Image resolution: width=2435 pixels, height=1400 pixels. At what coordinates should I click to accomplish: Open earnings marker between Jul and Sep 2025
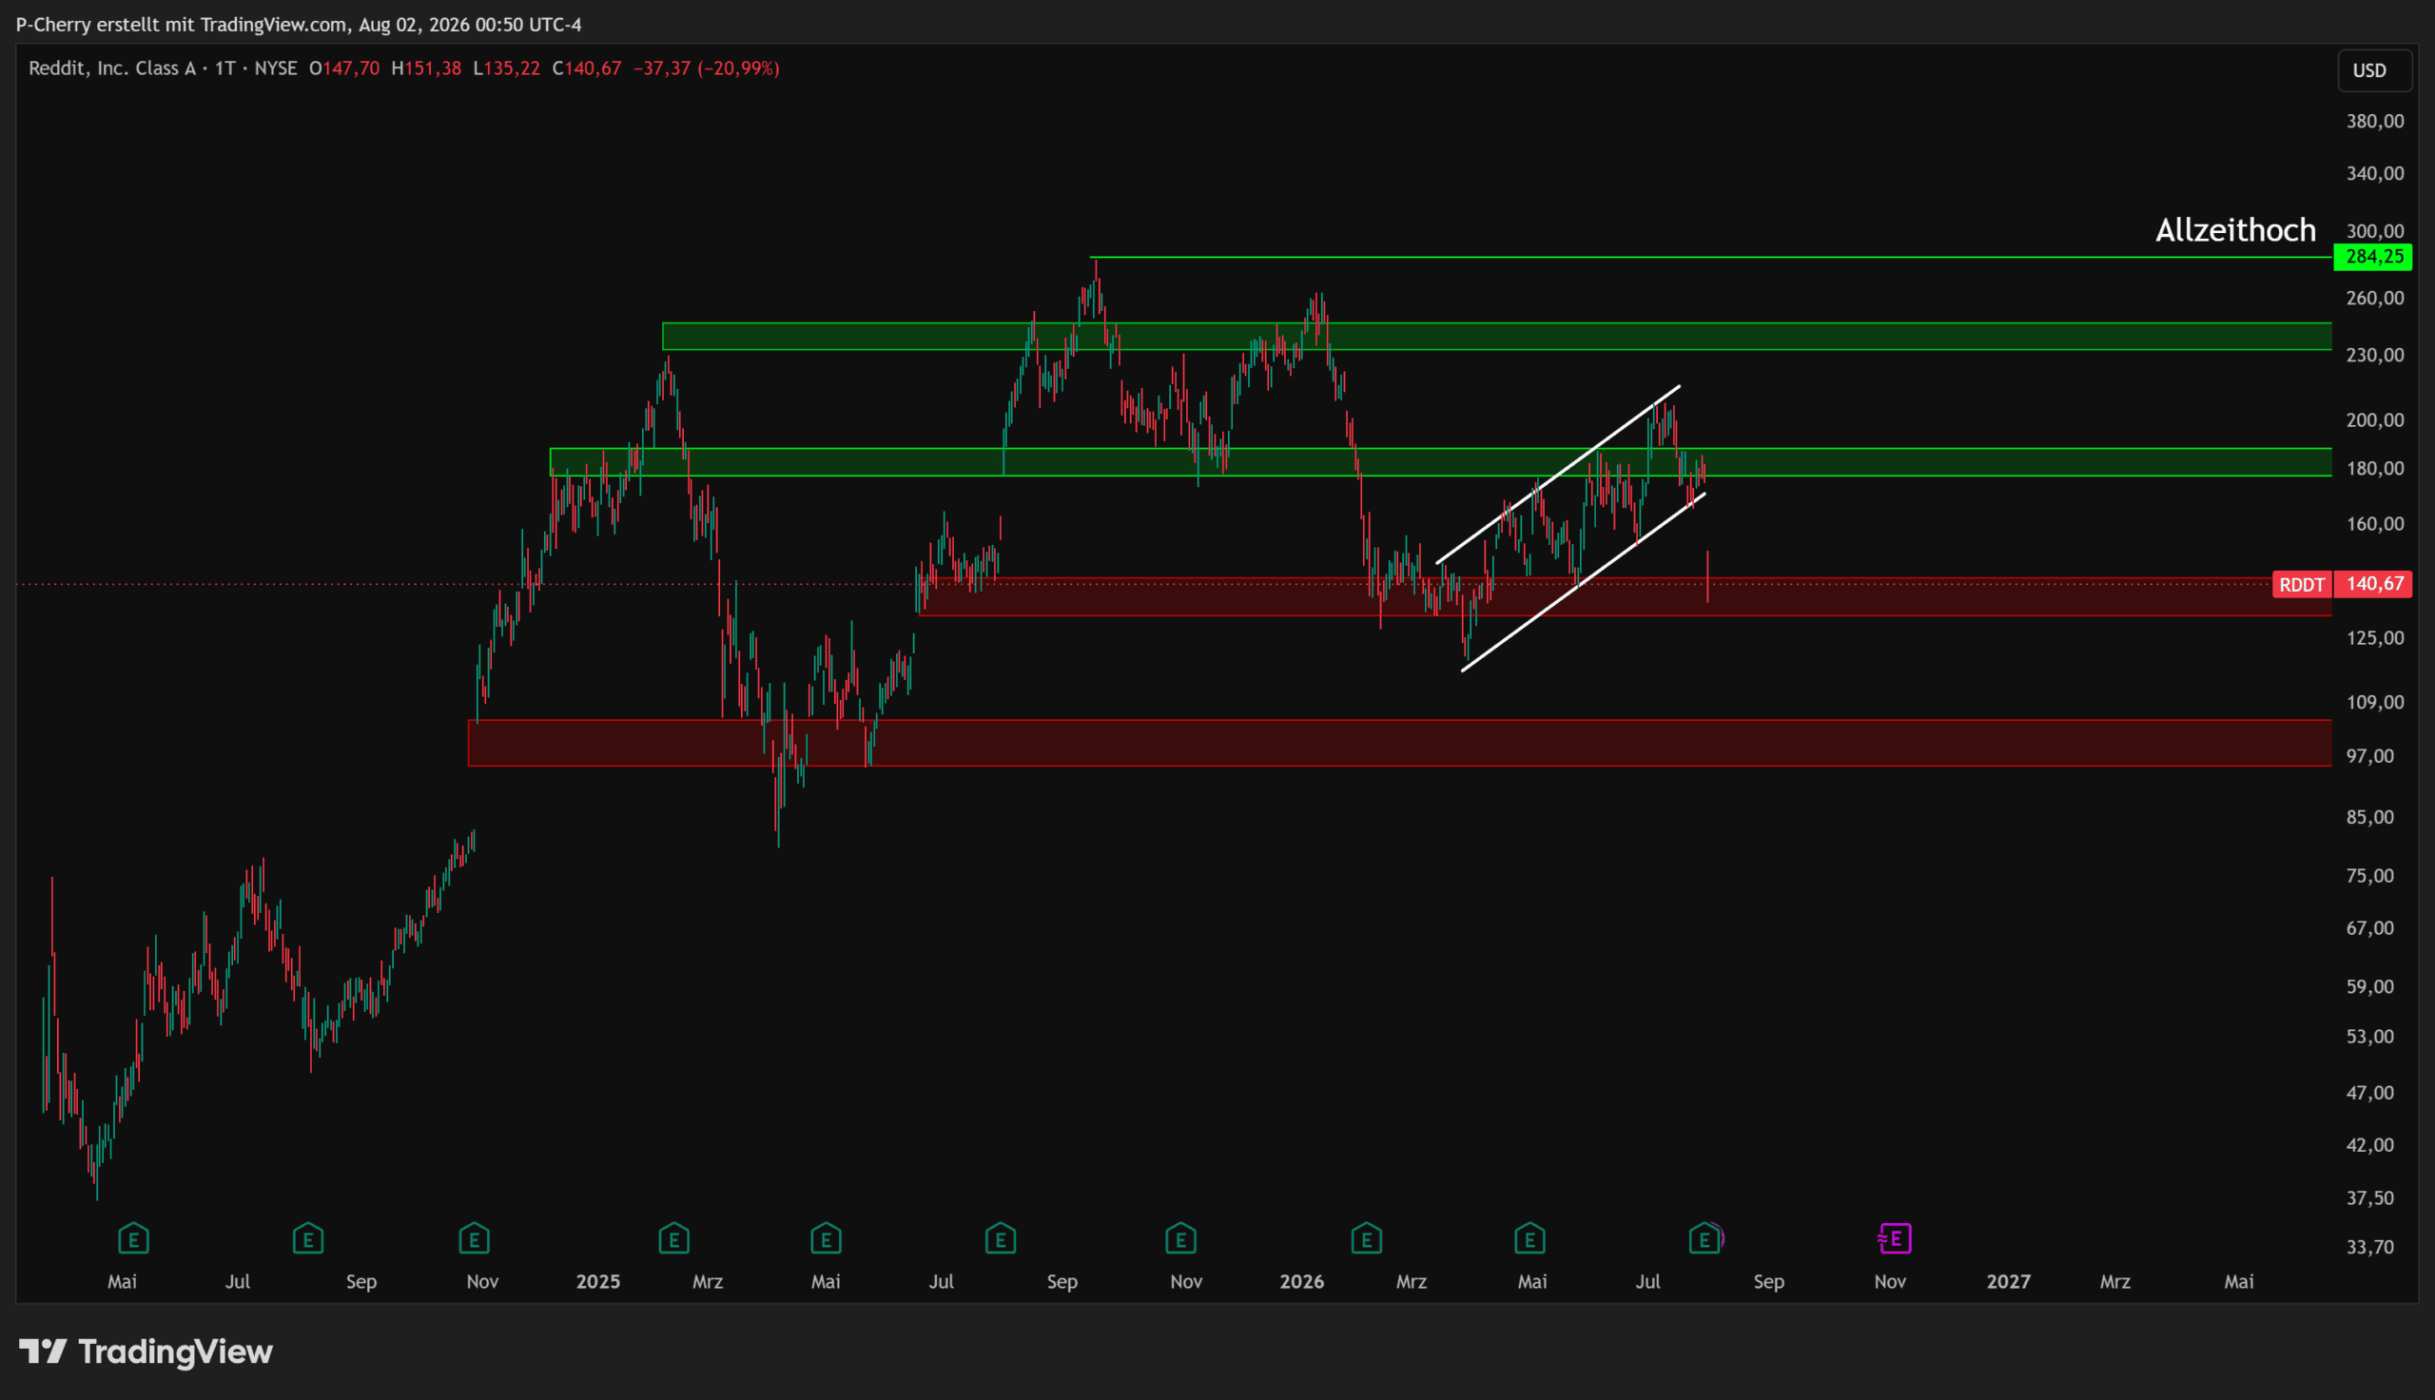coord(1001,1238)
